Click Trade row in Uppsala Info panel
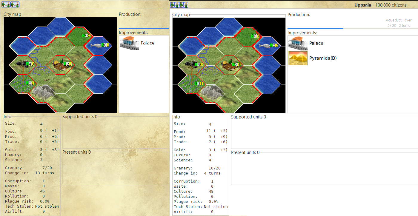 [x=201, y=142]
